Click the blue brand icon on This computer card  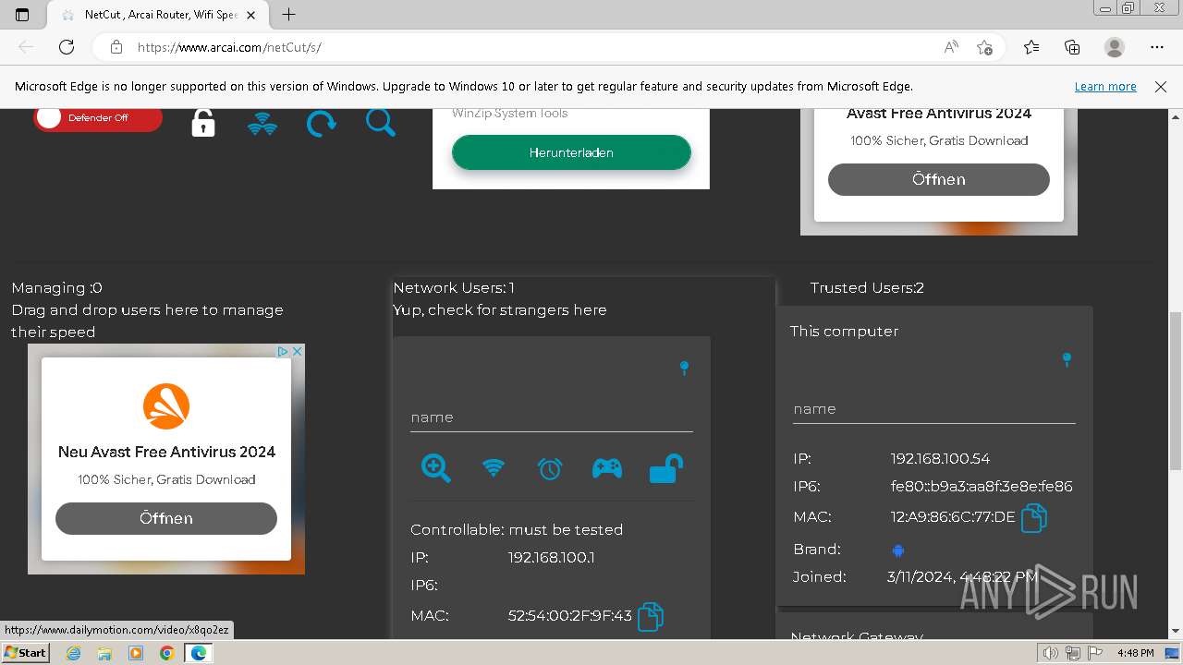click(x=897, y=550)
